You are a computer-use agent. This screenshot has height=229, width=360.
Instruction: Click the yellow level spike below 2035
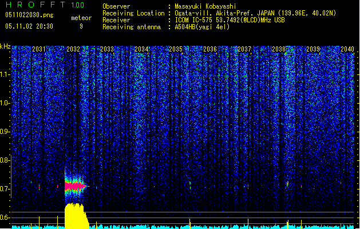point(190,224)
